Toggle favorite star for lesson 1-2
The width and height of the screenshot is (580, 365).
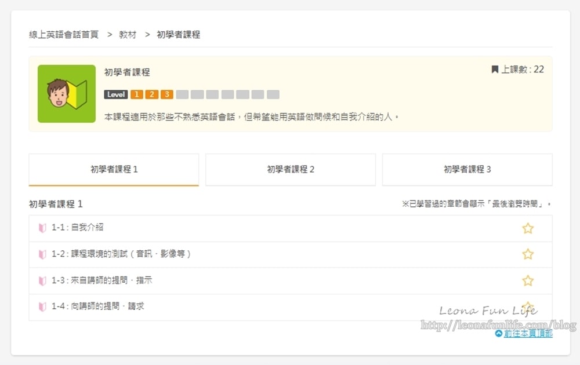pyautogui.click(x=527, y=254)
